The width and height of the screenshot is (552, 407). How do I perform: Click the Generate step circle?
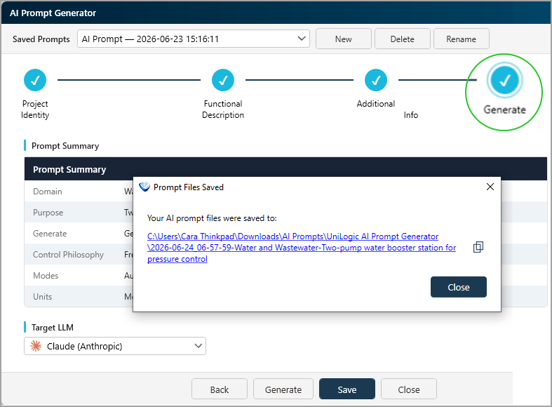[x=504, y=80]
